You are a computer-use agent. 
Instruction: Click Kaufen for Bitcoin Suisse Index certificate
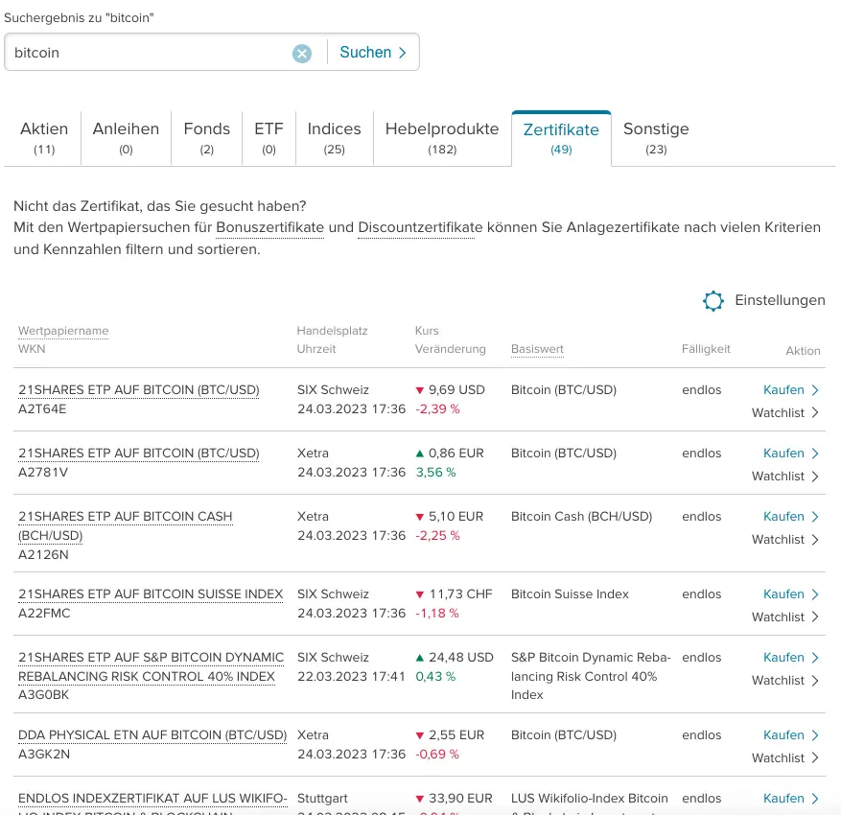point(790,594)
